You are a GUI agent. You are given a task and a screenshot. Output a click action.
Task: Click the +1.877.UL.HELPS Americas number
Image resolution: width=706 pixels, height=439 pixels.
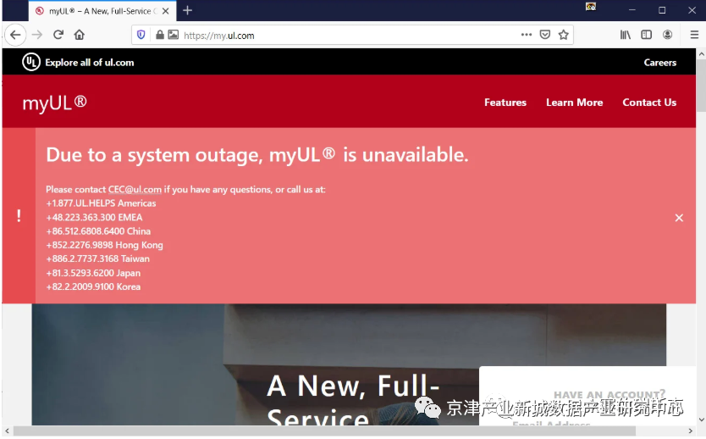click(101, 203)
